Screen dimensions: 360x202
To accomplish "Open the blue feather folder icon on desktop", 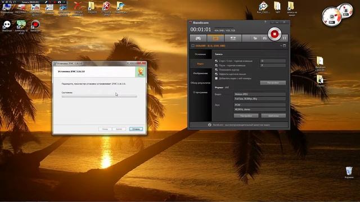I will tap(121, 7).
